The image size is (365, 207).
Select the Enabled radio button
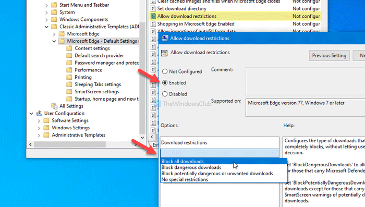coord(165,83)
